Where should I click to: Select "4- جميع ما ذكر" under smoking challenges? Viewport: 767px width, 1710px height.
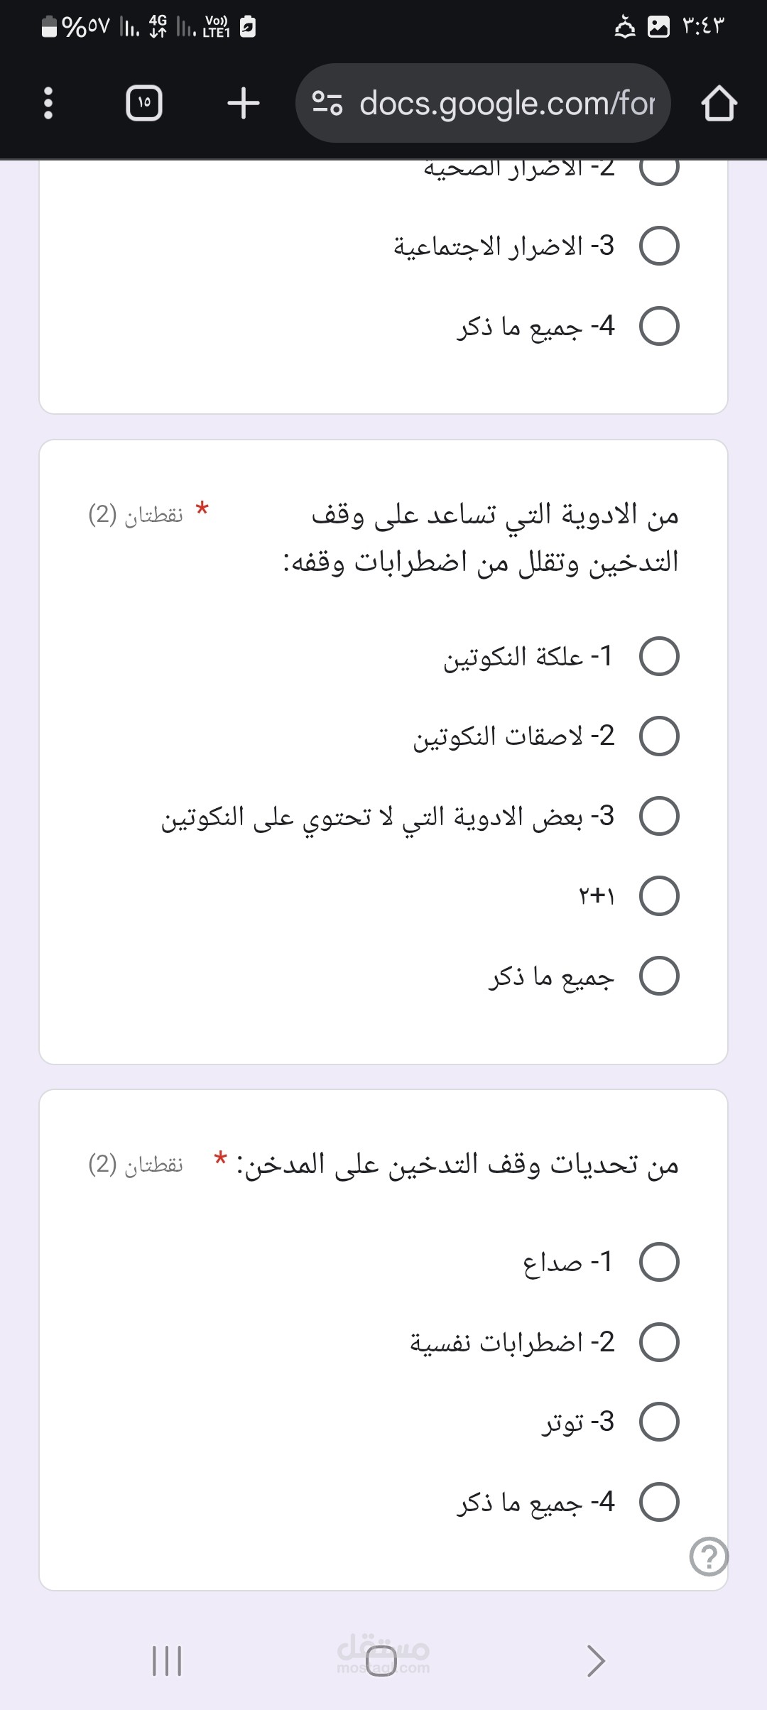click(659, 1502)
